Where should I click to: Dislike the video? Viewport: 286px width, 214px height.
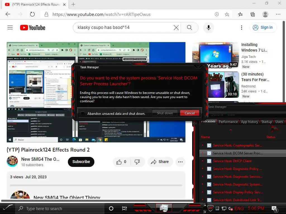pos(137,162)
